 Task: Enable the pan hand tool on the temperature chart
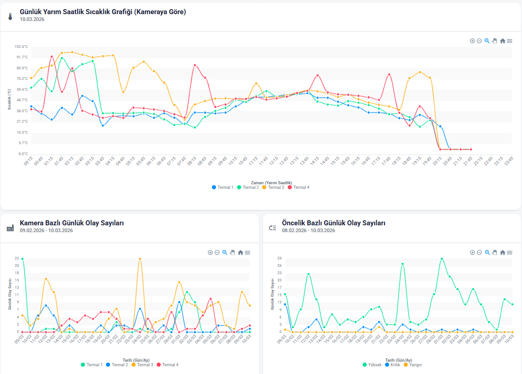tap(494, 41)
